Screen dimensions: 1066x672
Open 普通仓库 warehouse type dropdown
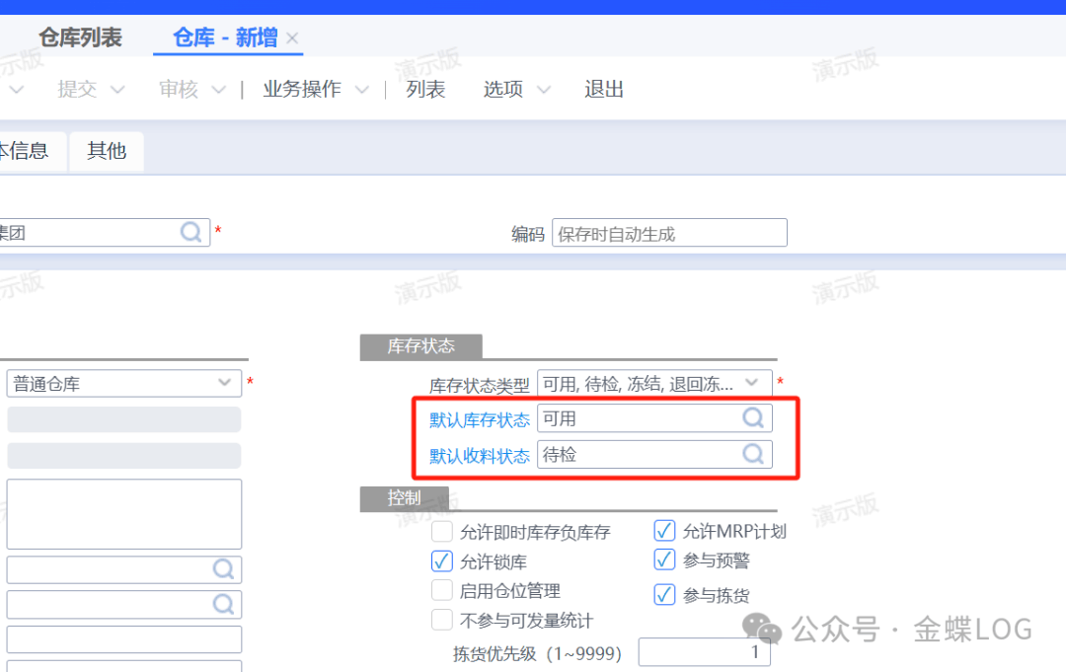(x=223, y=383)
